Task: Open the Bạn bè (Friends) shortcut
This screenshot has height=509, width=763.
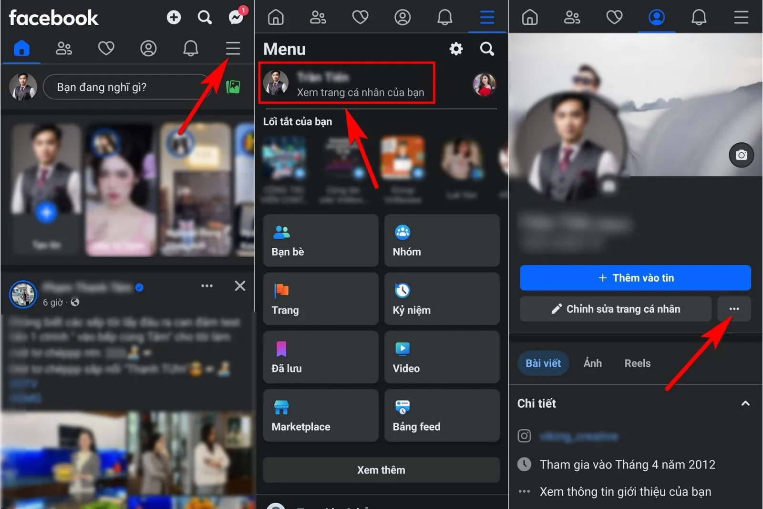Action: click(320, 241)
